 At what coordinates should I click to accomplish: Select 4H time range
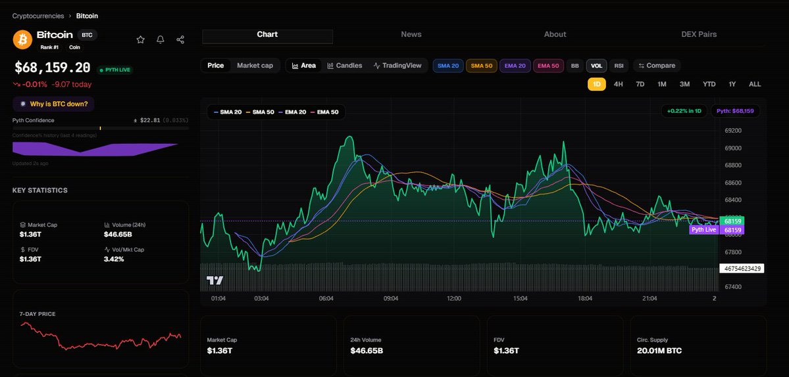[x=619, y=84]
